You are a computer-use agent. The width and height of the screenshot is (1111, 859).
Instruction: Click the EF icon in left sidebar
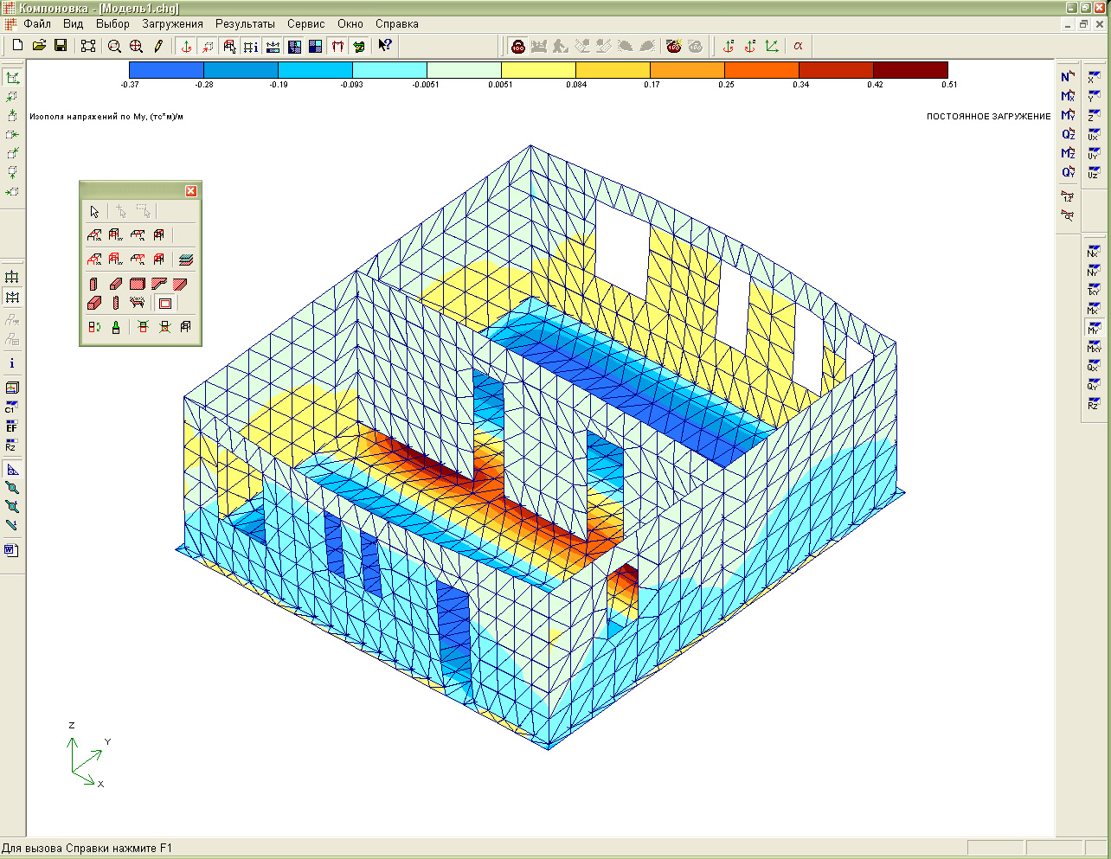(12, 426)
